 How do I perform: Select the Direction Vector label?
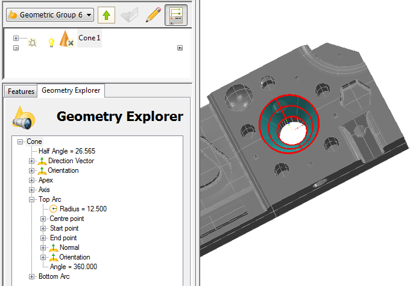pos(71,161)
